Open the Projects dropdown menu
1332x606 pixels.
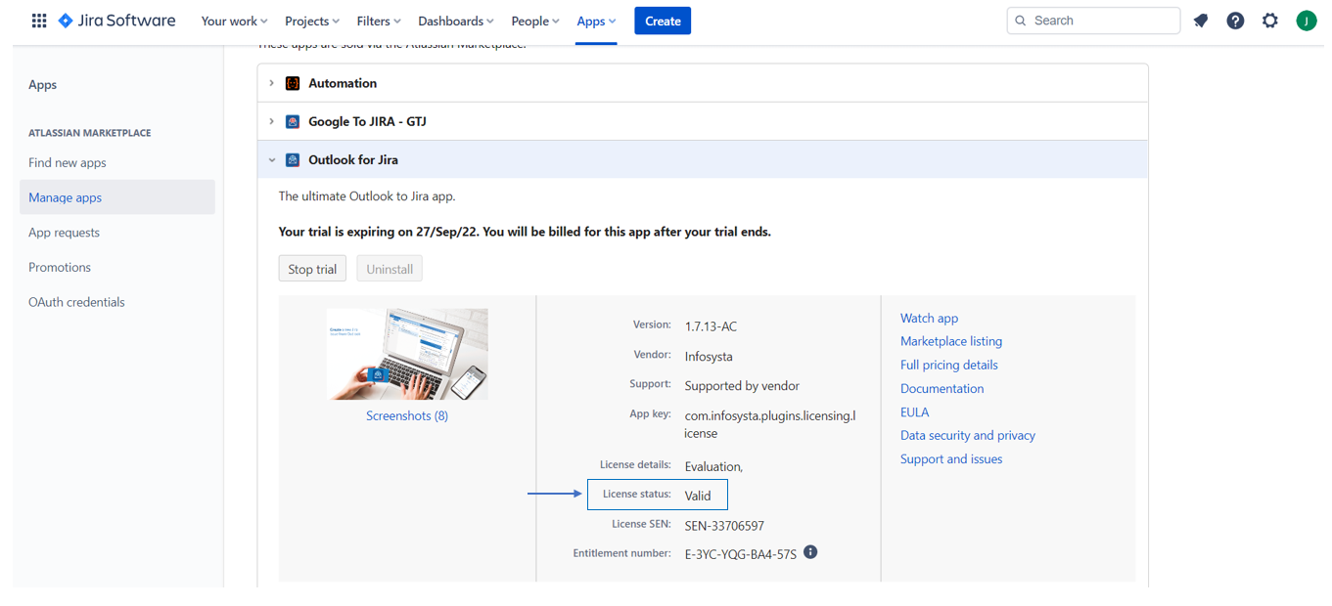pos(312,21)
